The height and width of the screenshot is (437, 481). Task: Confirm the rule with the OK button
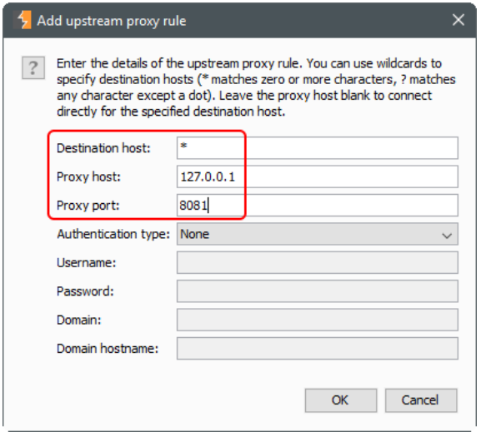[340, 400]
